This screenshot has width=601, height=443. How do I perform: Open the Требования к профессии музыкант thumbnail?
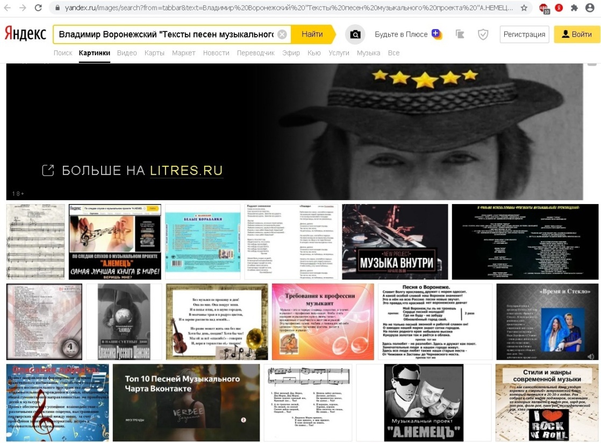[x=323, y=322]
